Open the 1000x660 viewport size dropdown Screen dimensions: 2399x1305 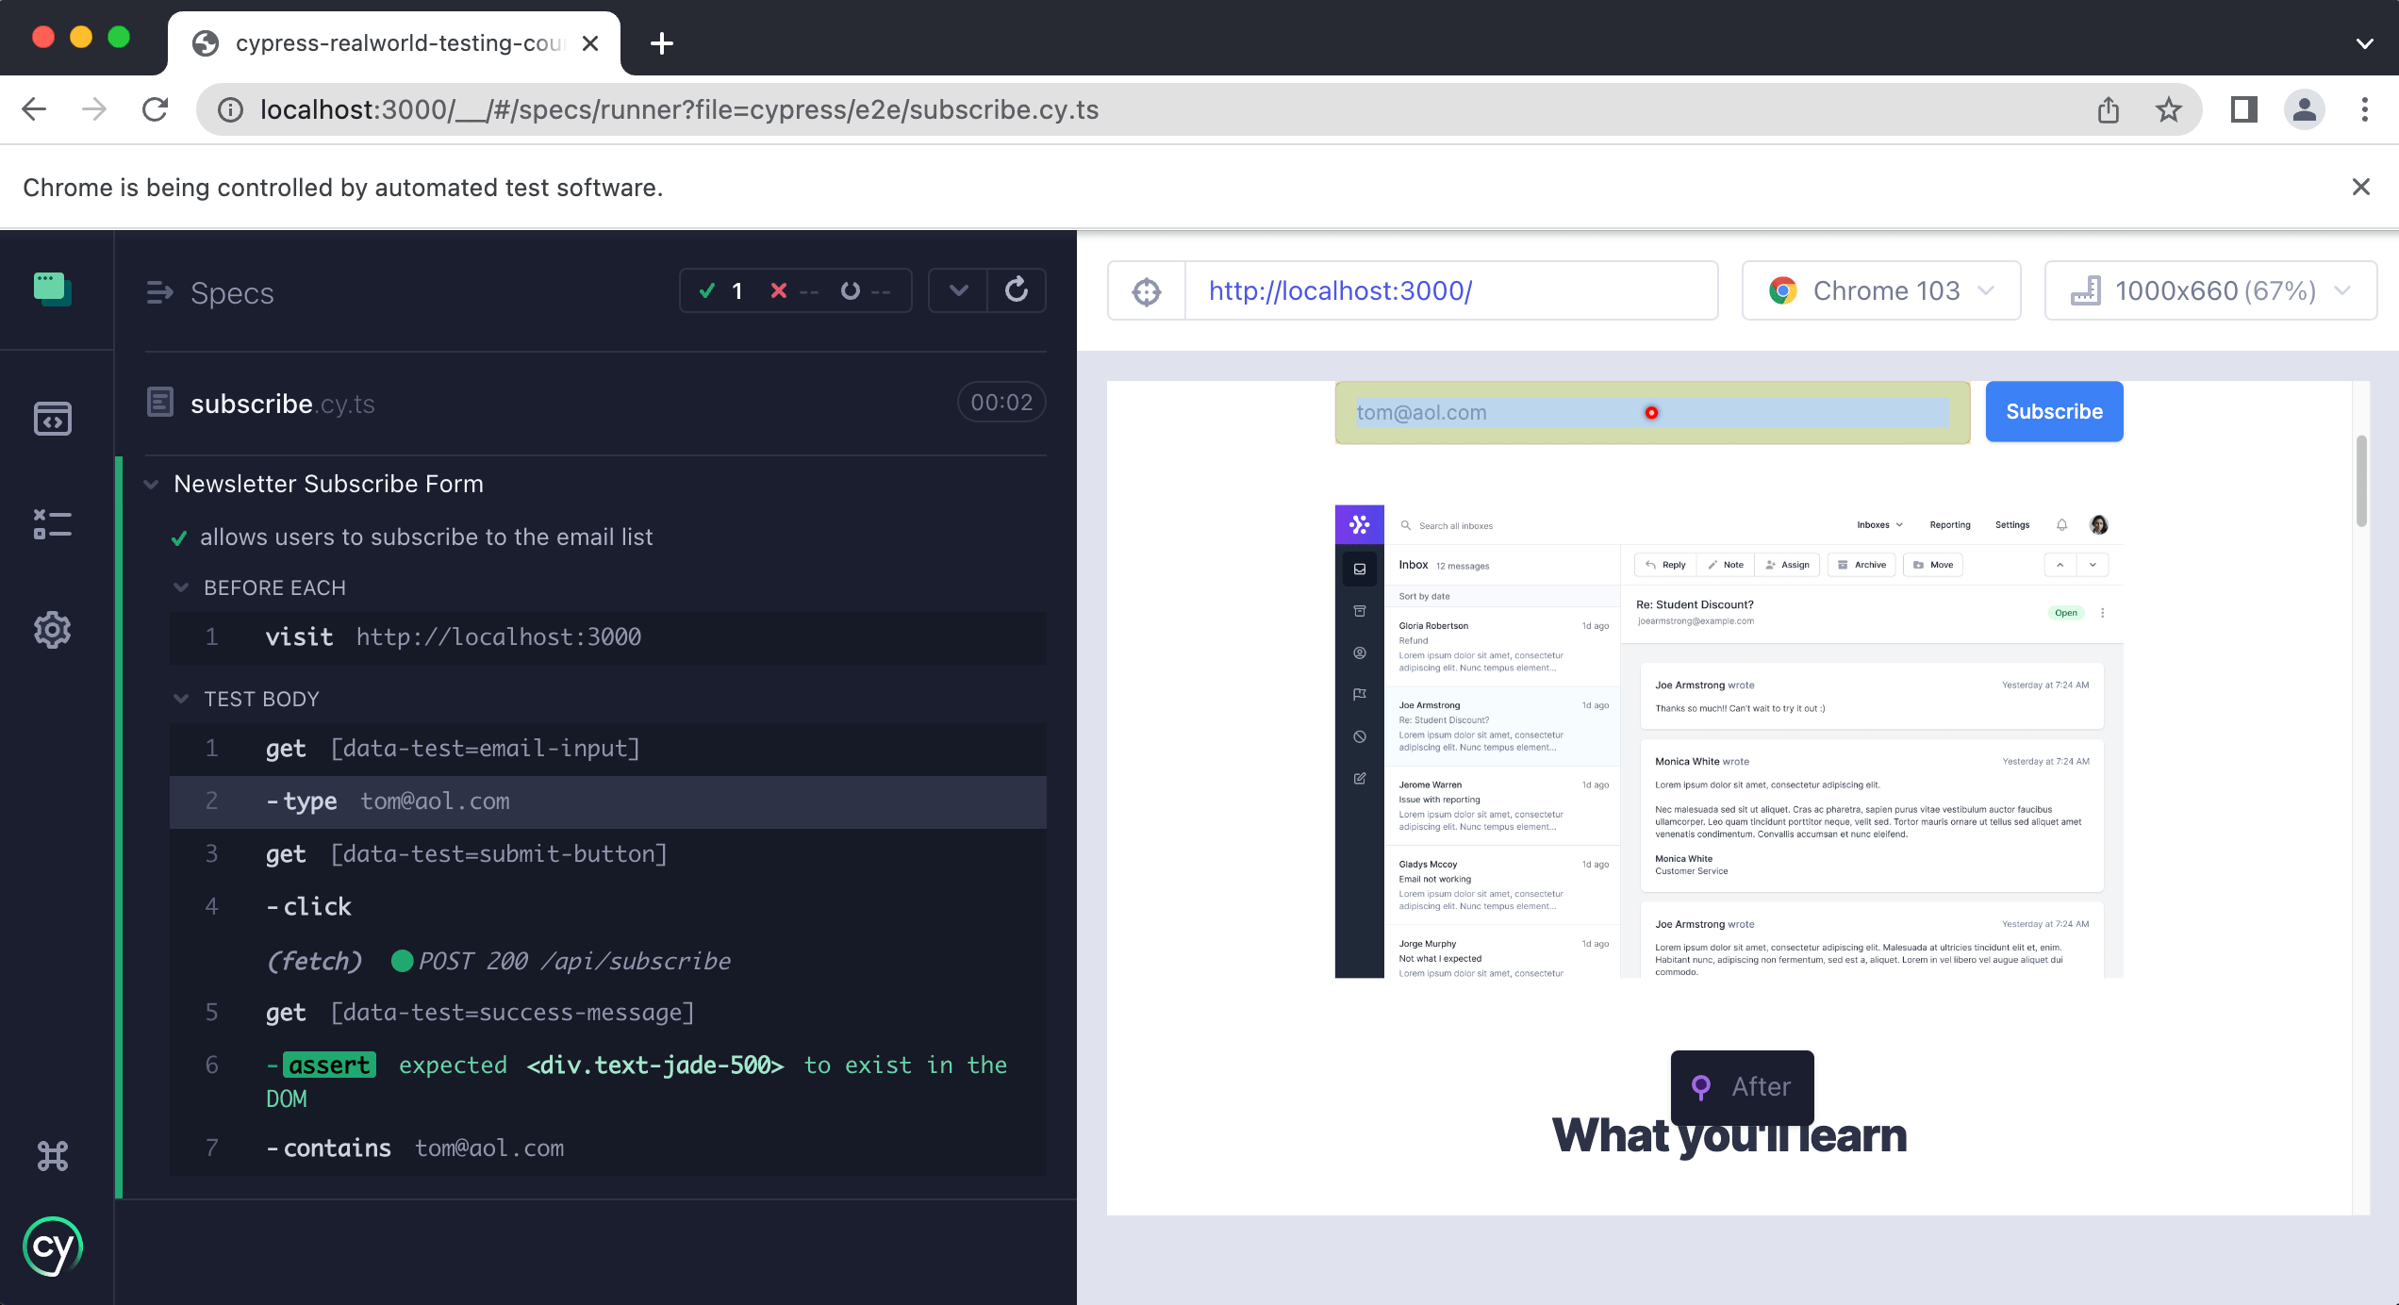[2210, 290]
